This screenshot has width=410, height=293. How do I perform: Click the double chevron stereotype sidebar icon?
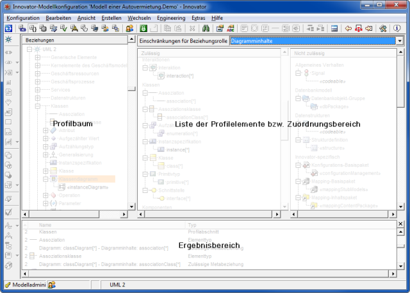8,51
